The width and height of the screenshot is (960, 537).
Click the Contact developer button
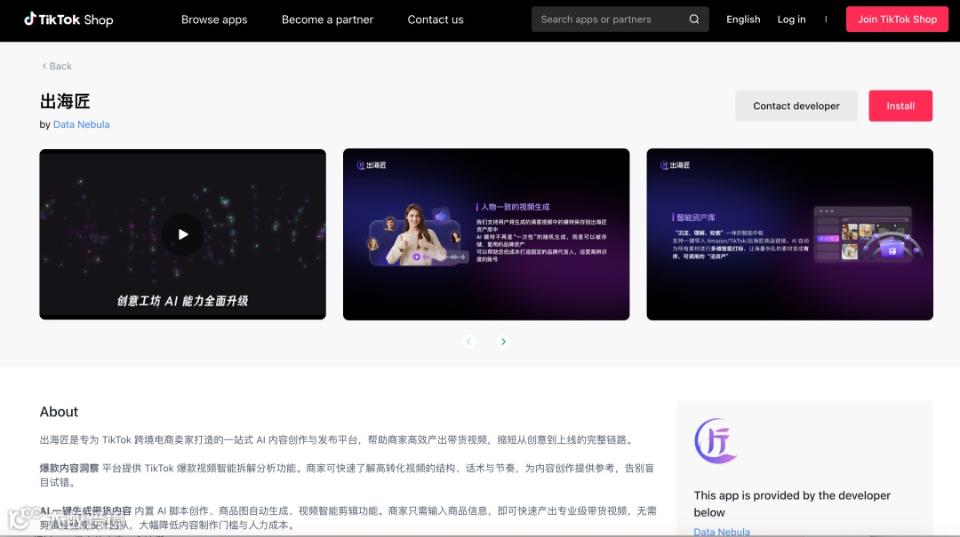tap(796, 106)
